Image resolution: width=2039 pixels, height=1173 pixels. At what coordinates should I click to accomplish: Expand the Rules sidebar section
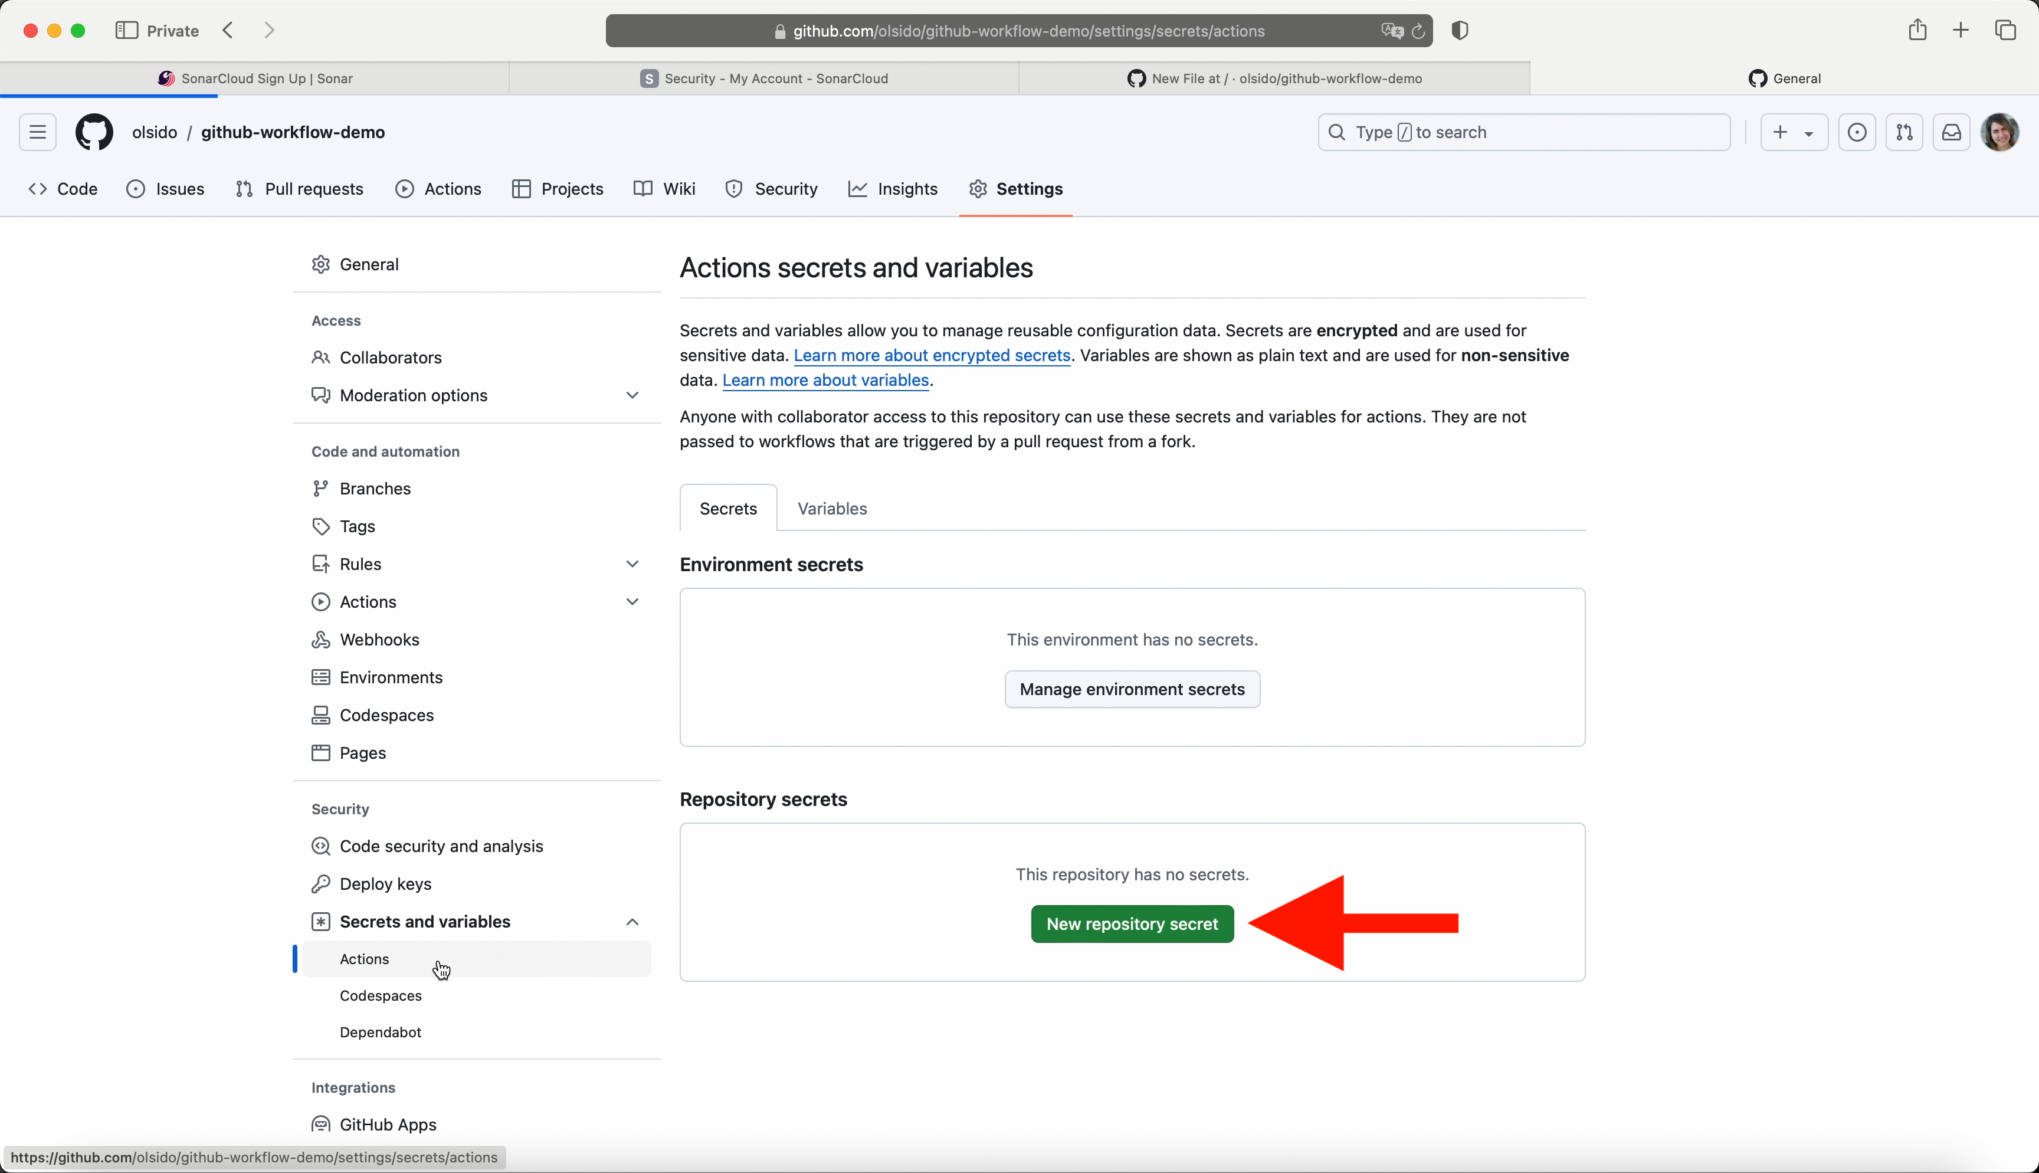632,564
